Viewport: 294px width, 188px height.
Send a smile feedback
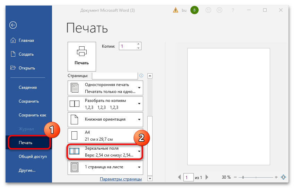[208, 10]
